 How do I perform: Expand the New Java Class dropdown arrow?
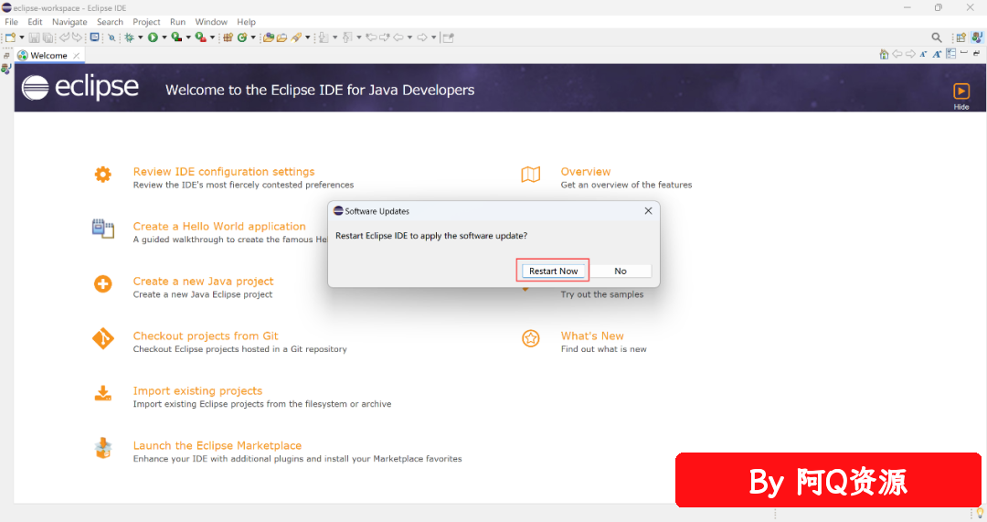pos(253,37)
